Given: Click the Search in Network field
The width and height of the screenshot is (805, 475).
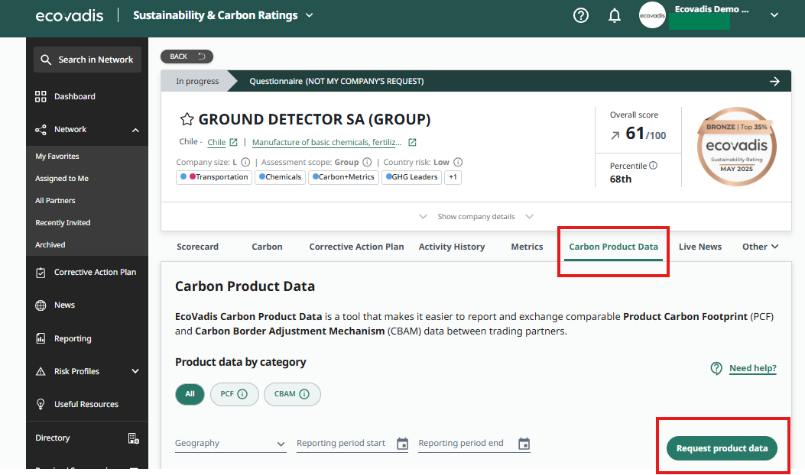Looking at the screenshot, I should (x=87, y=60).
